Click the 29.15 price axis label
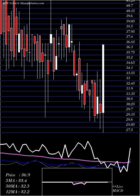Screen dimensions: 140x196 pyautogui.click(x=130, y=115)
